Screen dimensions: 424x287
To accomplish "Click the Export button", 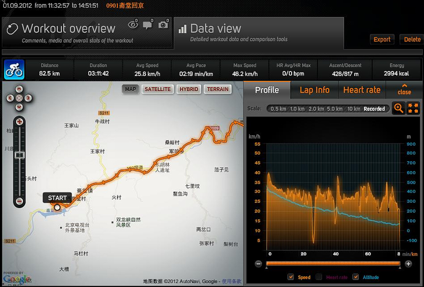I will 382,39.
